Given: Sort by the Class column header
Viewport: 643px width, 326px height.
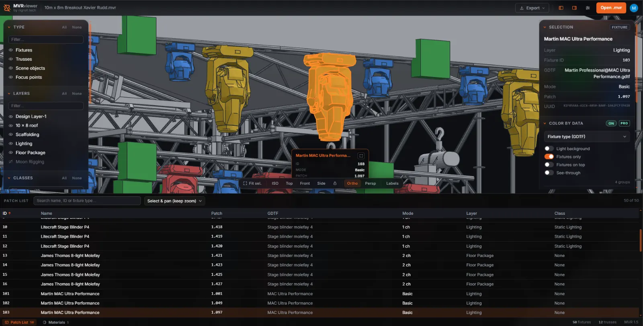Looking at the screenshot, I should click(559, 214).
